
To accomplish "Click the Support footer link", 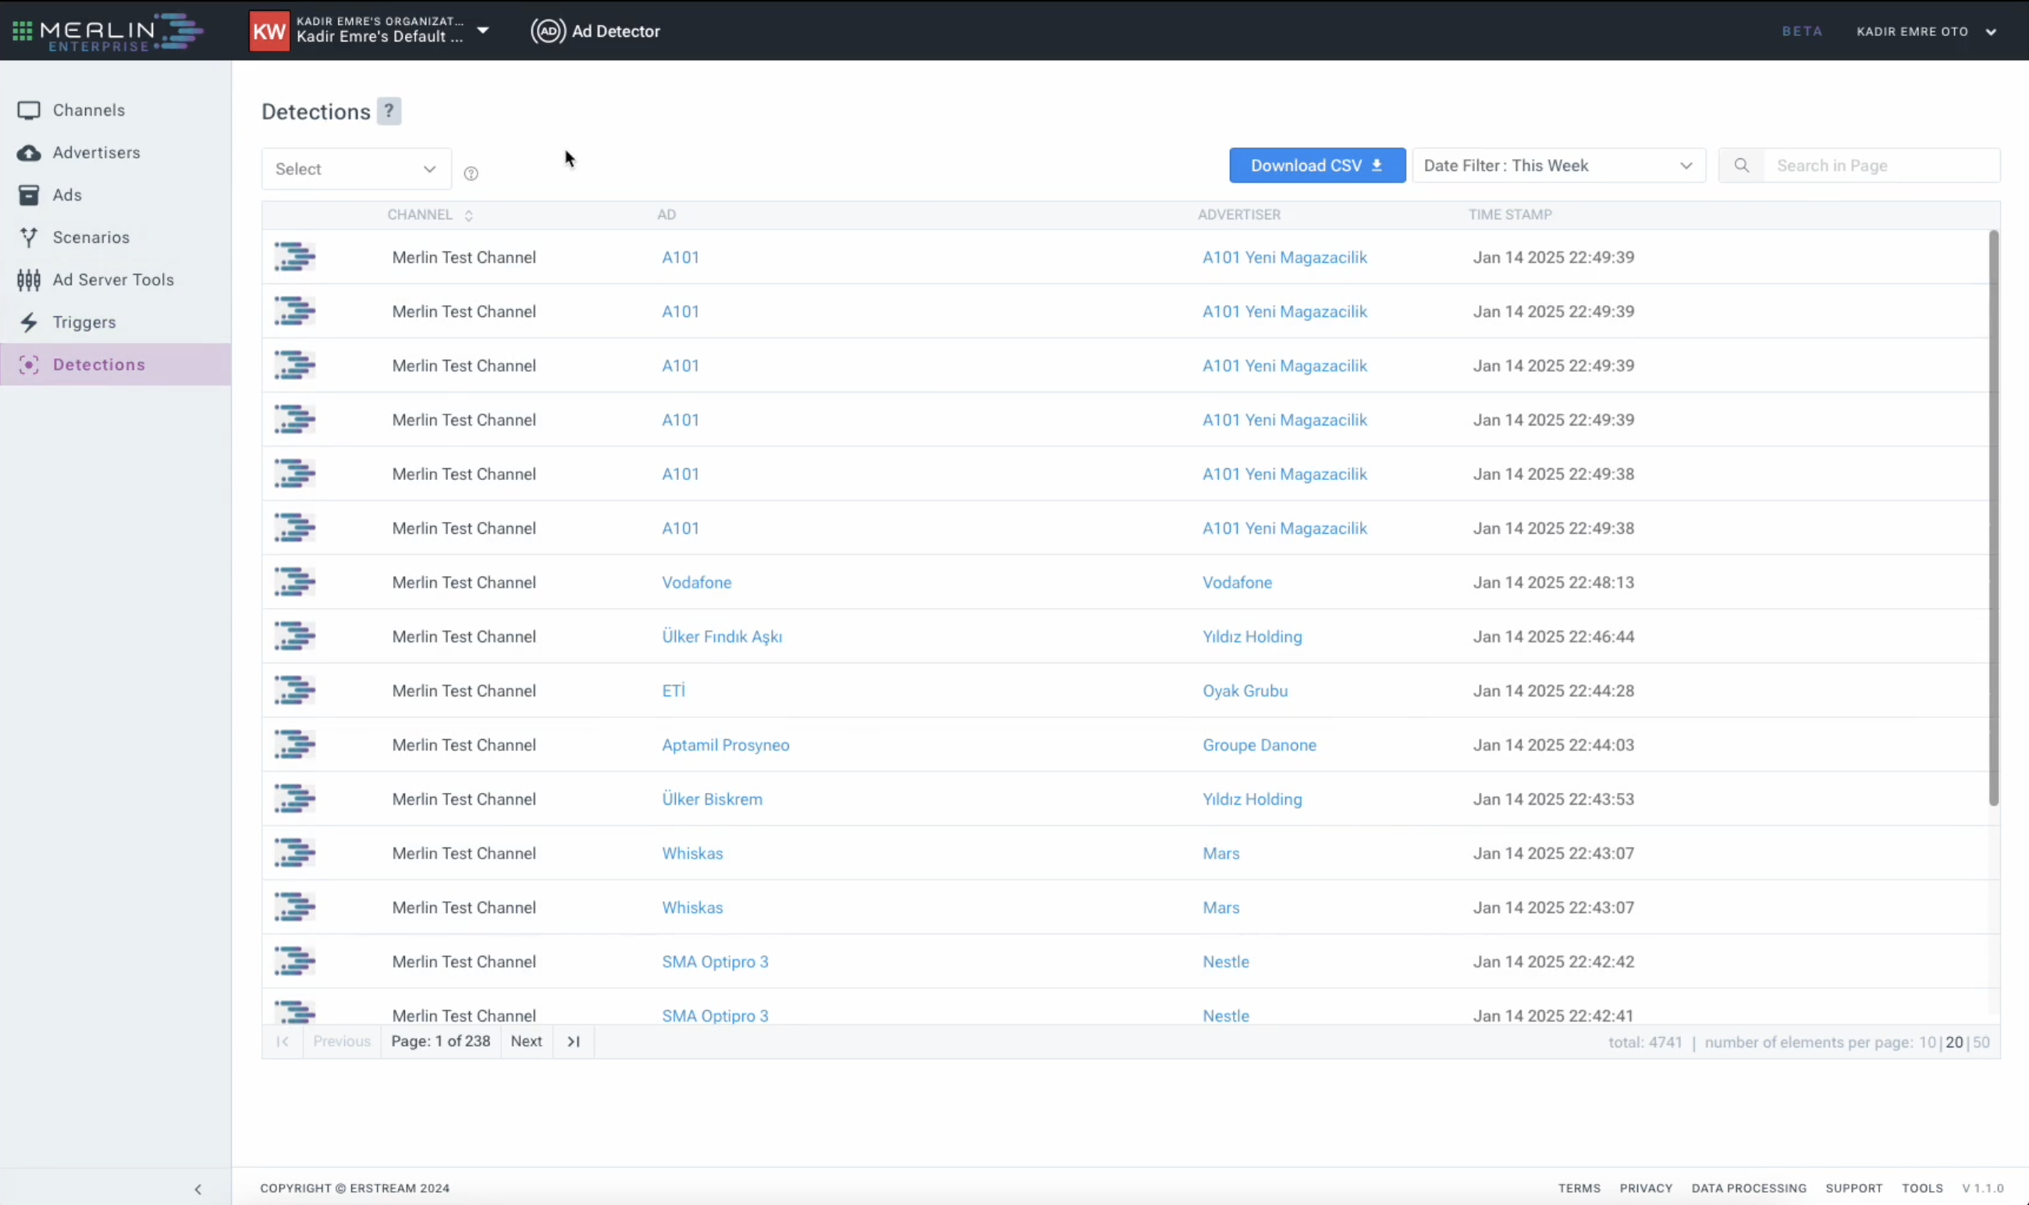I will (x=1853, y=1188).
